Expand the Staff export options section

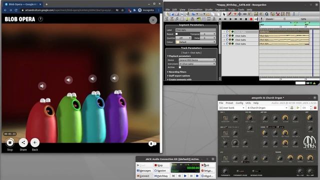click(x=178, y=75)
